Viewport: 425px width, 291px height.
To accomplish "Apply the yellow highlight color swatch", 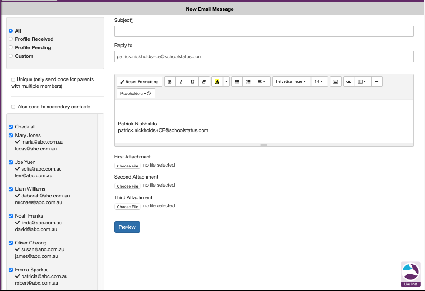I will (217, 82).
